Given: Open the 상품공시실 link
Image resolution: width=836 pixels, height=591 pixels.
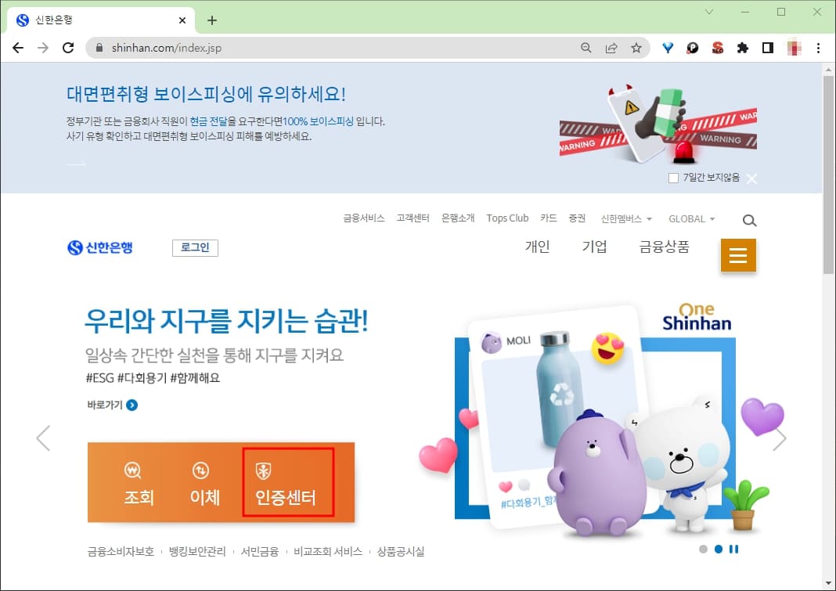Looking at the screenshot, I should pos(401,552).
